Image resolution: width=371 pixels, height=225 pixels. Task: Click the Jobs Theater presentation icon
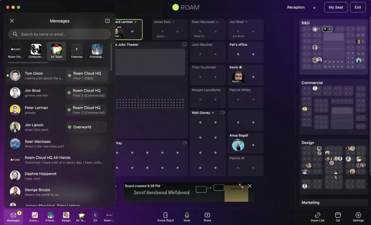184,44
